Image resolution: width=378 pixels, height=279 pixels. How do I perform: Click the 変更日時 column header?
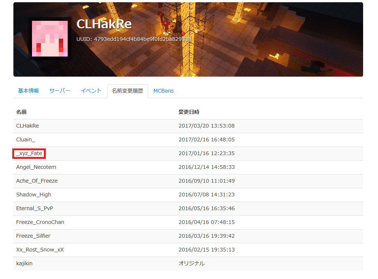[189, 112]
